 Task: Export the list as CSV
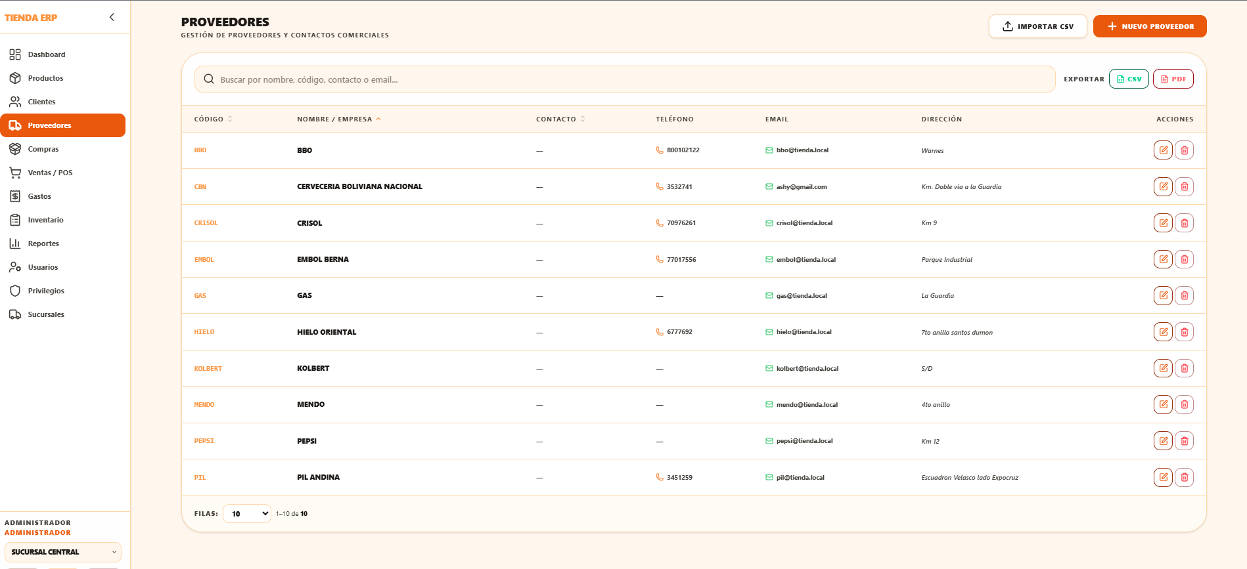pyautogui.click(x=1129, y=79)
